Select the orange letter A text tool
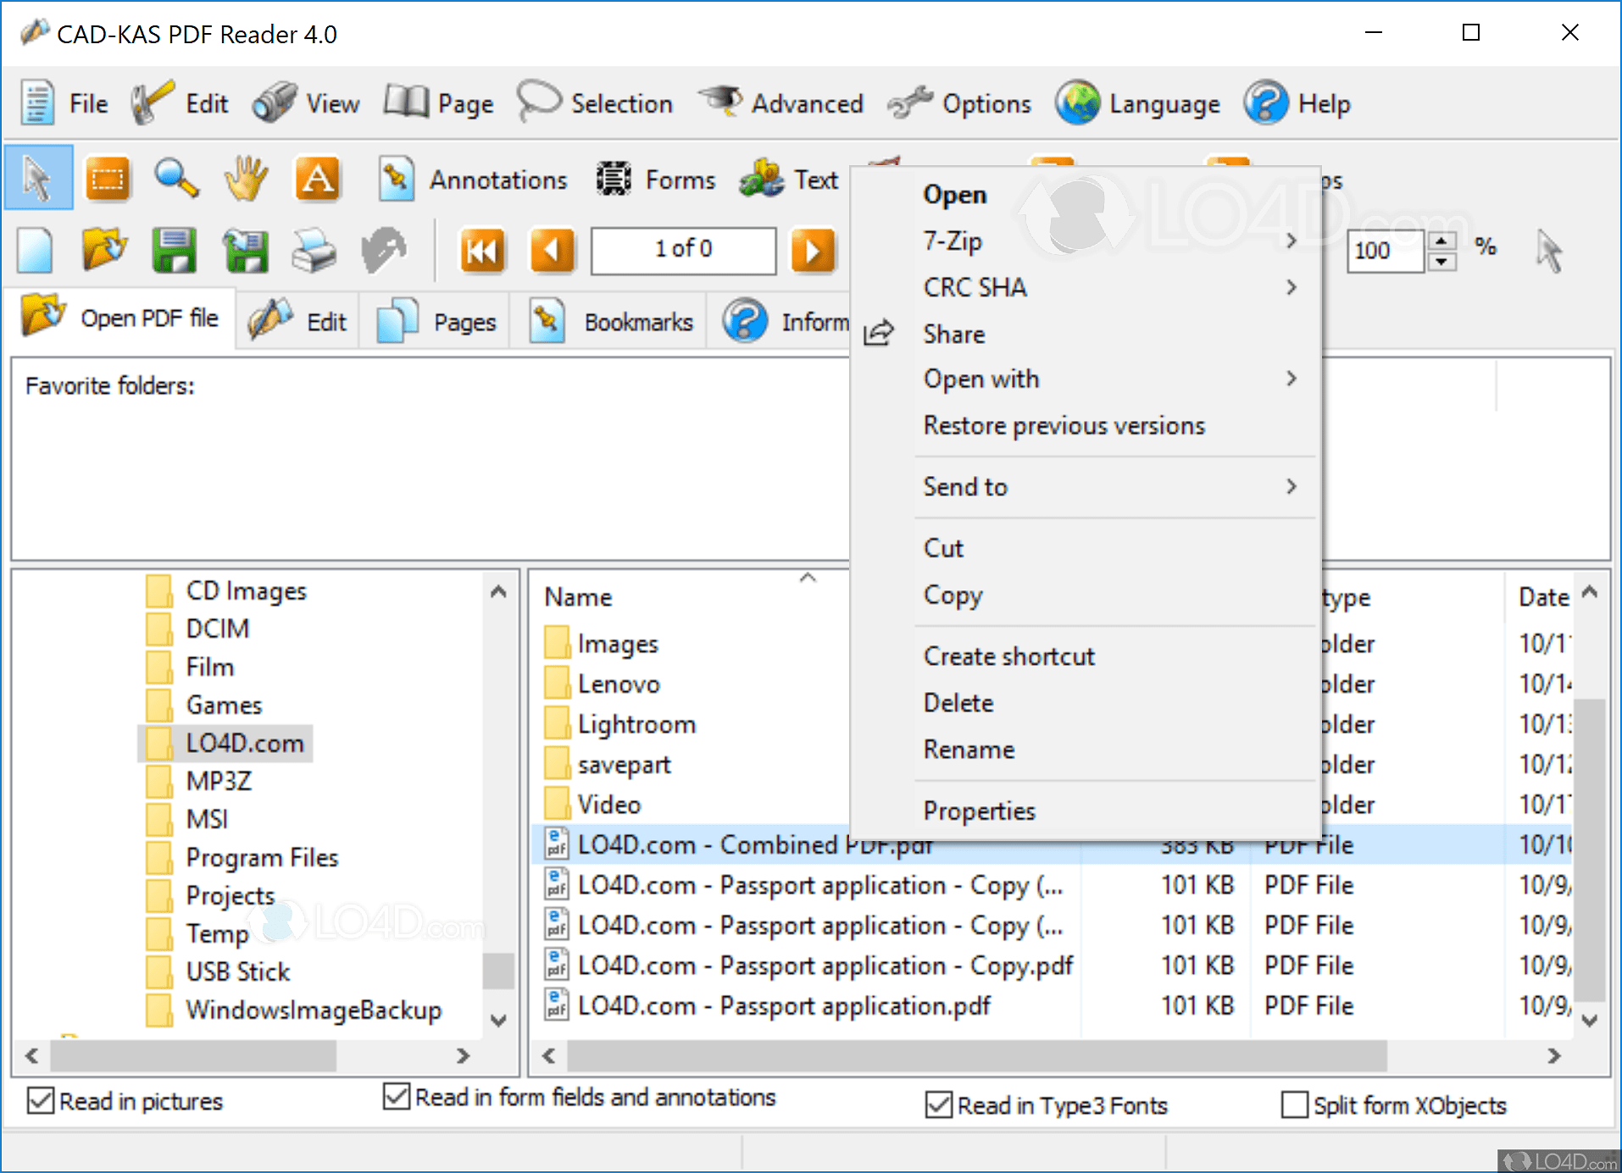 317,179
